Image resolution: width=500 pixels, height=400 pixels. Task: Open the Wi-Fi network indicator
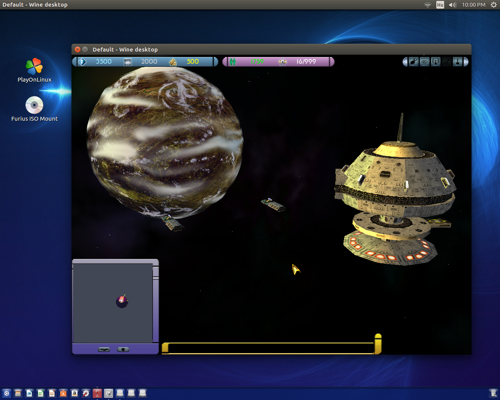[428, 5]
